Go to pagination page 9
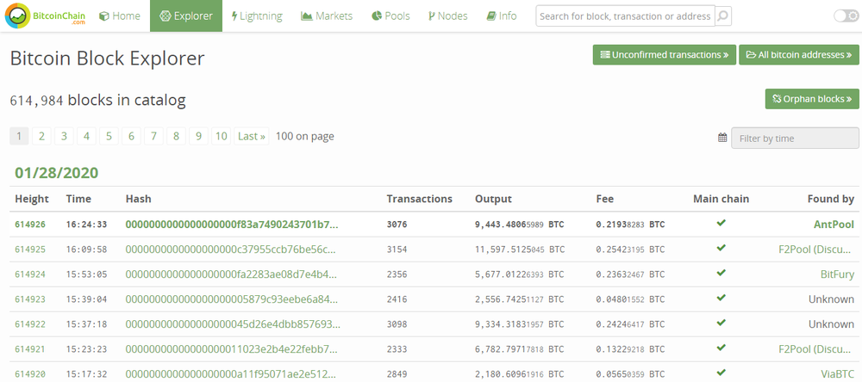This screenshot has width=862, height=382. (198, 136)
